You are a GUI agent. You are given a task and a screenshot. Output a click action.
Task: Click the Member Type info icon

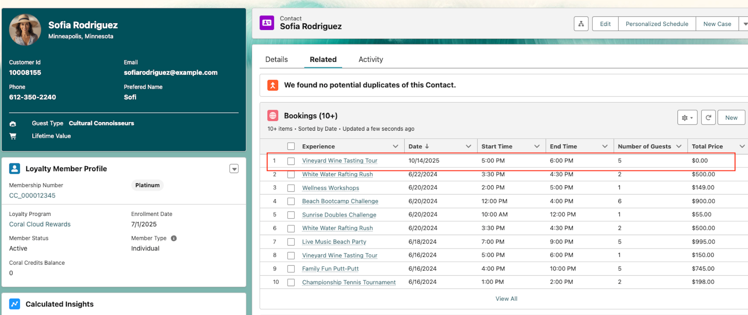(x=174, y=238)
